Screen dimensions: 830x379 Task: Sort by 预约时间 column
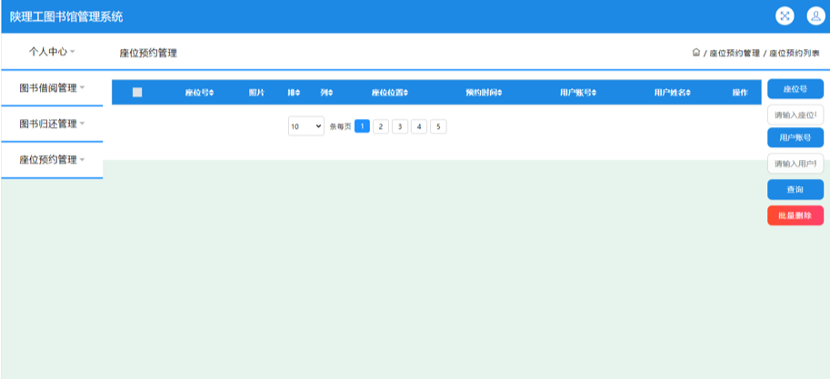[484, 93]
